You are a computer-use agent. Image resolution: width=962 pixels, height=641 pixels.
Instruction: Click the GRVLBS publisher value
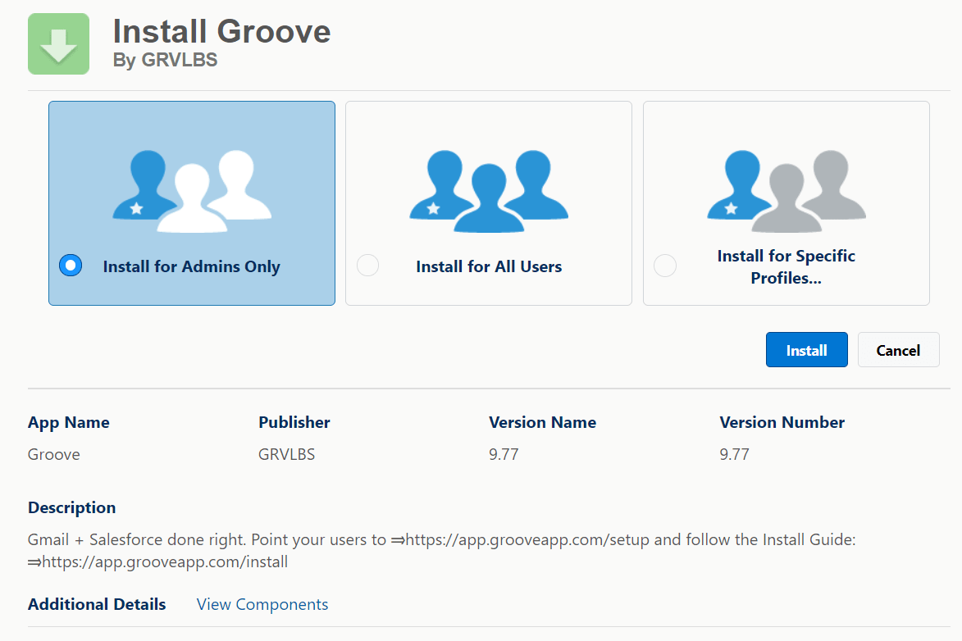(x=286, y=455)
